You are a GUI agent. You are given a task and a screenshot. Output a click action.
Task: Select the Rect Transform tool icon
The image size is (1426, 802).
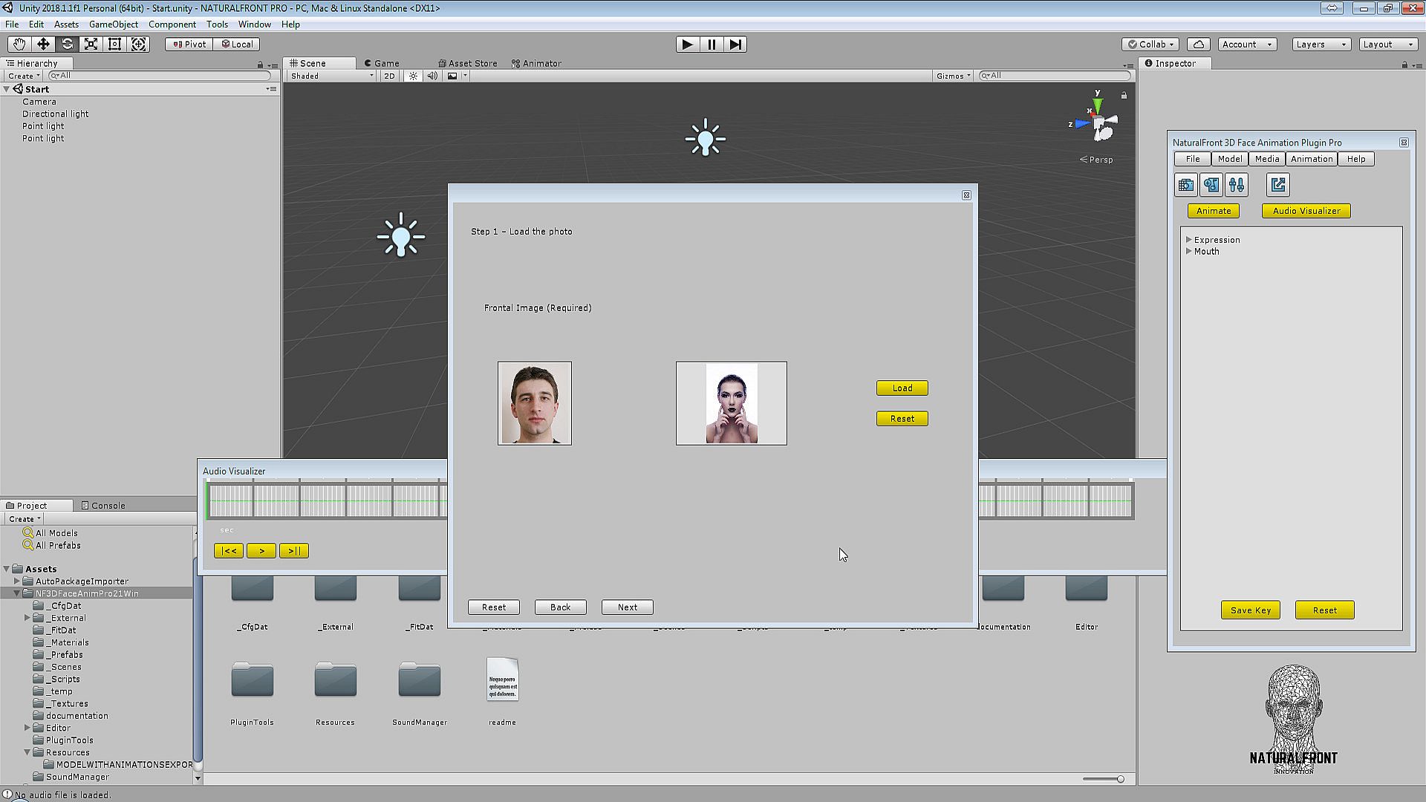(x=114, y=45)
